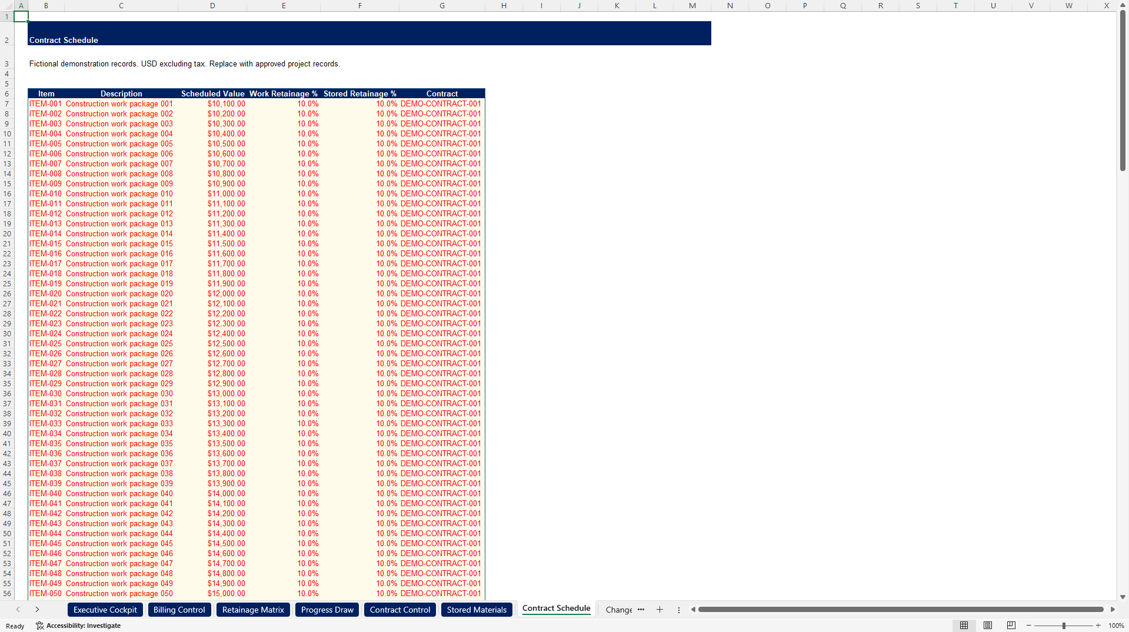Select cell ITEM-001
This screenshot has height=632, width=1129.
click(46, 104)
